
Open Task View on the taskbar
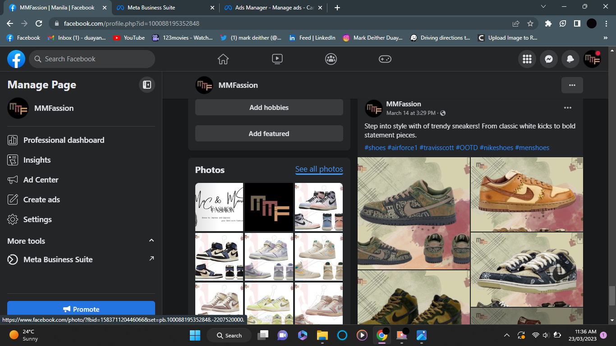262,335
